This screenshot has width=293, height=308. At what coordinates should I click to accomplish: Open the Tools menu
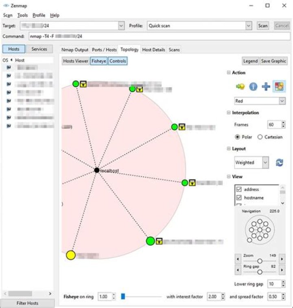click(23, 15)
